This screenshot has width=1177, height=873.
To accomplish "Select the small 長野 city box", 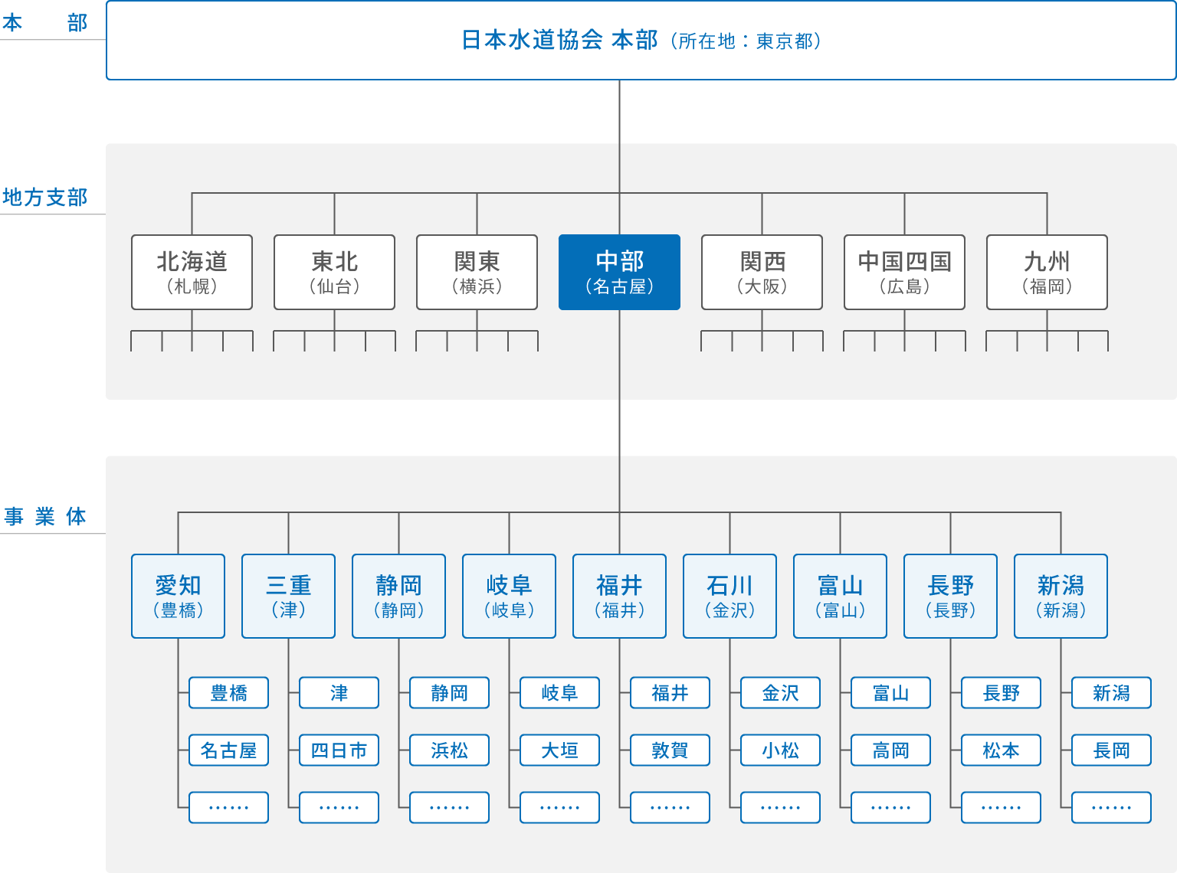I will [1001, 693].
